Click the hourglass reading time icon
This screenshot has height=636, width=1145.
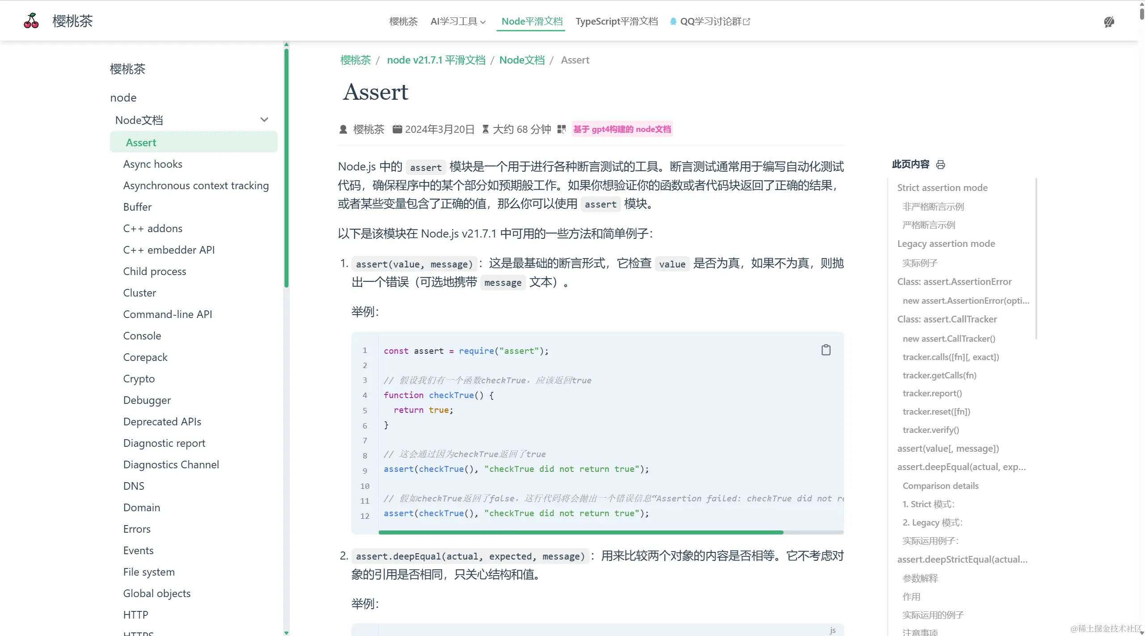(485, 129)
